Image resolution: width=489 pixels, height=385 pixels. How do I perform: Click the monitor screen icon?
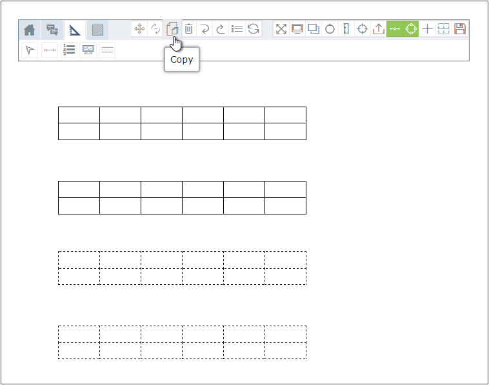coord(297,29)
